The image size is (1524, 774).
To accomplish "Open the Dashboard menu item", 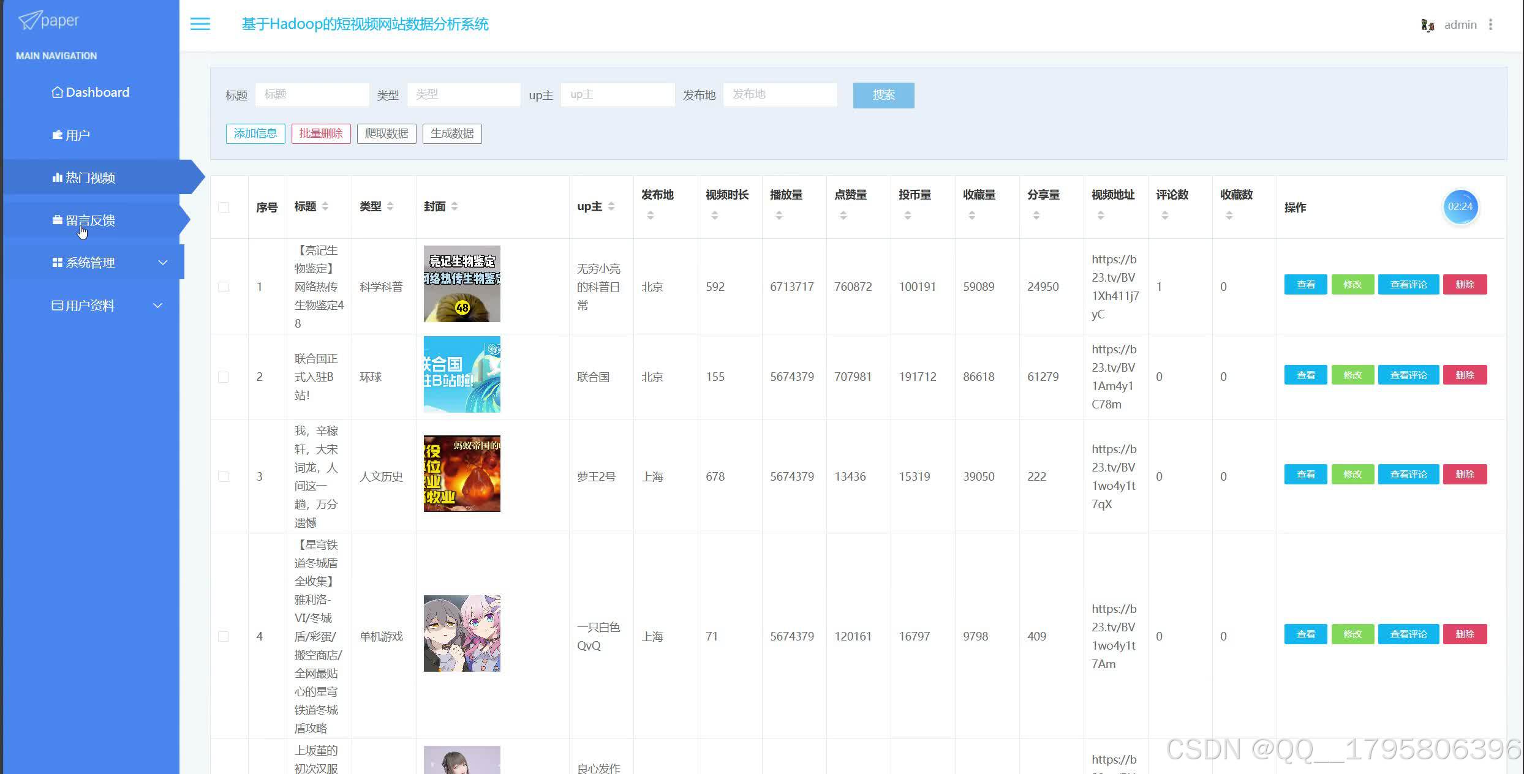I will [91, 92].
